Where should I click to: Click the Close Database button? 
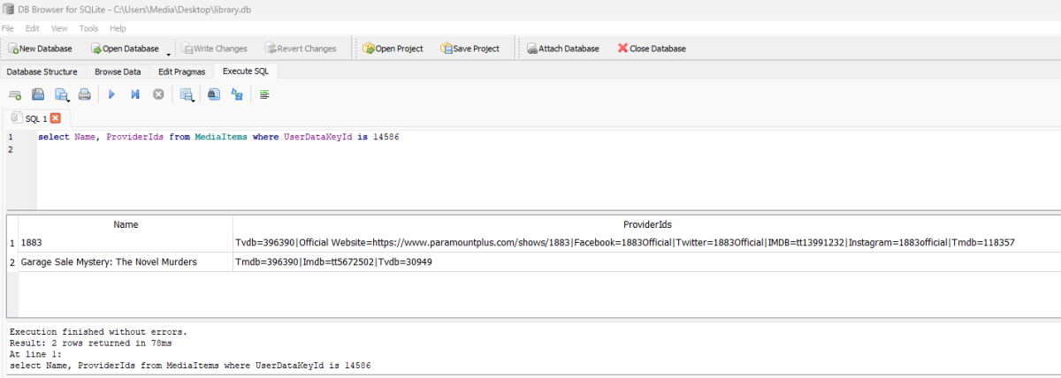(652, 49)
